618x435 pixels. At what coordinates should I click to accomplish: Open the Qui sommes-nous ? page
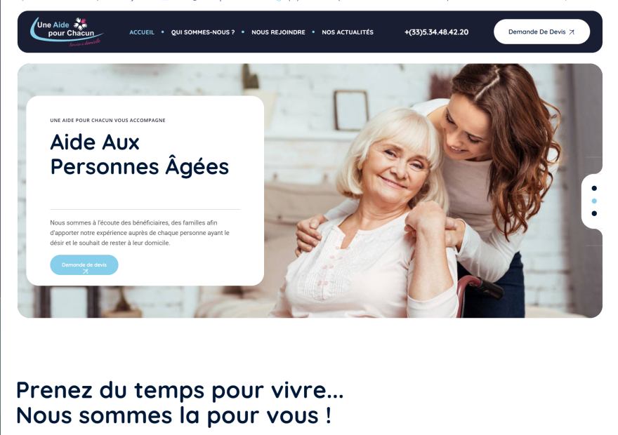[203, 32]
